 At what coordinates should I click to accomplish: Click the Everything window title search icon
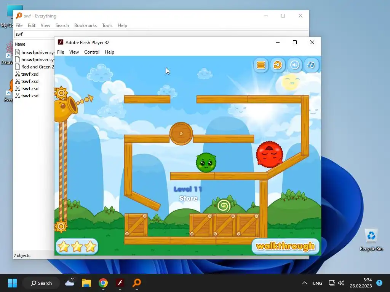[x=19, y=16]
